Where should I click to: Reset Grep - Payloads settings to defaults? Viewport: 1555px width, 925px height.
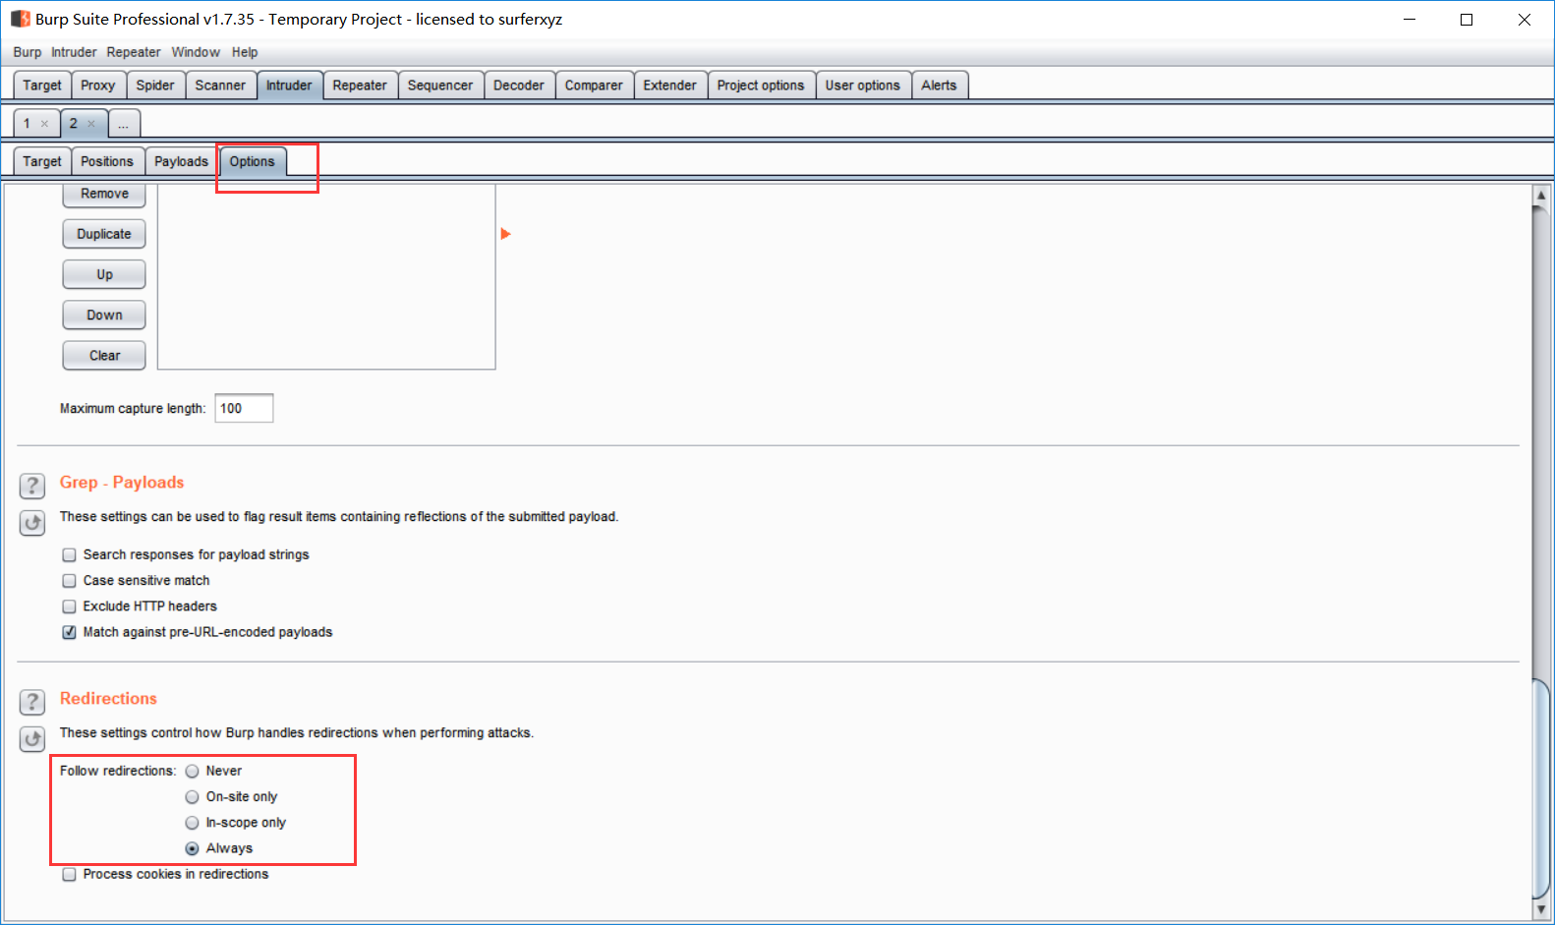(x=32, y=523)
